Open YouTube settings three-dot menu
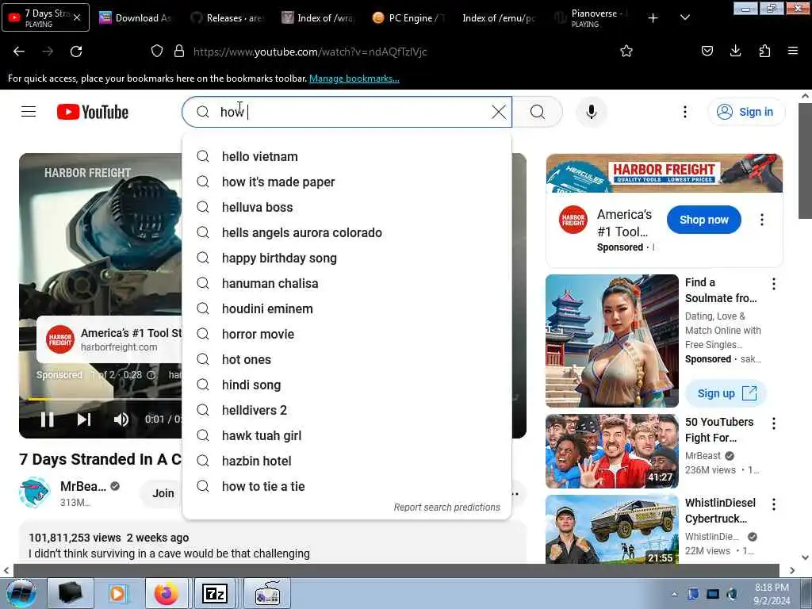812x609 pixels. (x=684, y=112)
